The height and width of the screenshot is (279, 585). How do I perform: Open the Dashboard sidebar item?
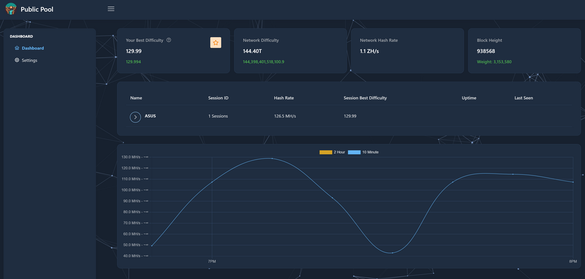click(x=33, y=48)
